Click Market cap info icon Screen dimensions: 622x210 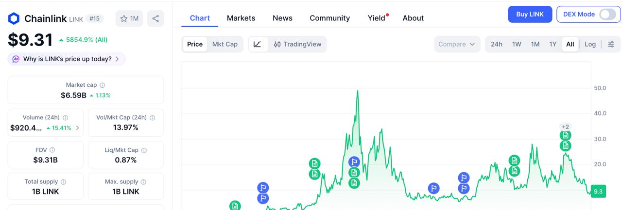pyautogui.click(x=102, y=85)
